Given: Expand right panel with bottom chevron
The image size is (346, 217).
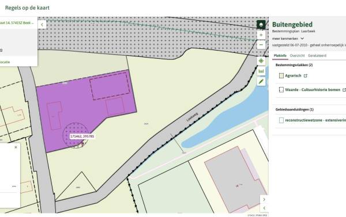Looking at the screenshot, I should [264, 208].
